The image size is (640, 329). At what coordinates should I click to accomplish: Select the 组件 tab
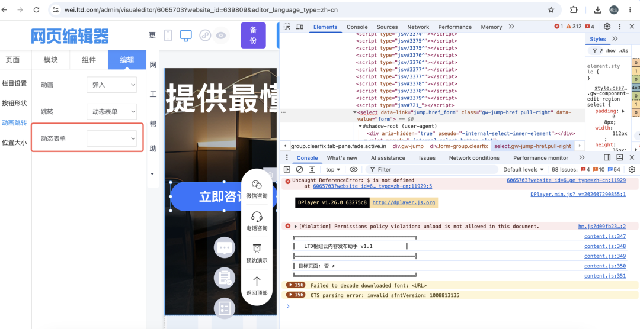(89, 60)
